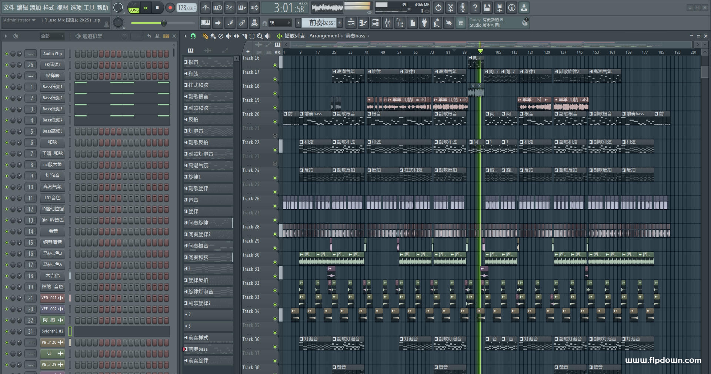Viewport: 711px width, 374px height.
Task: Click the microphone one-click recording icon
Action: pyautogui.click(x=463, y=7)
